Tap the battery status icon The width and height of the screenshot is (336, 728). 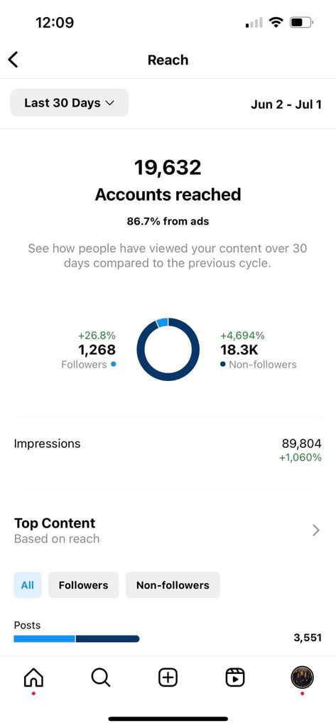[x=302, y=22]
